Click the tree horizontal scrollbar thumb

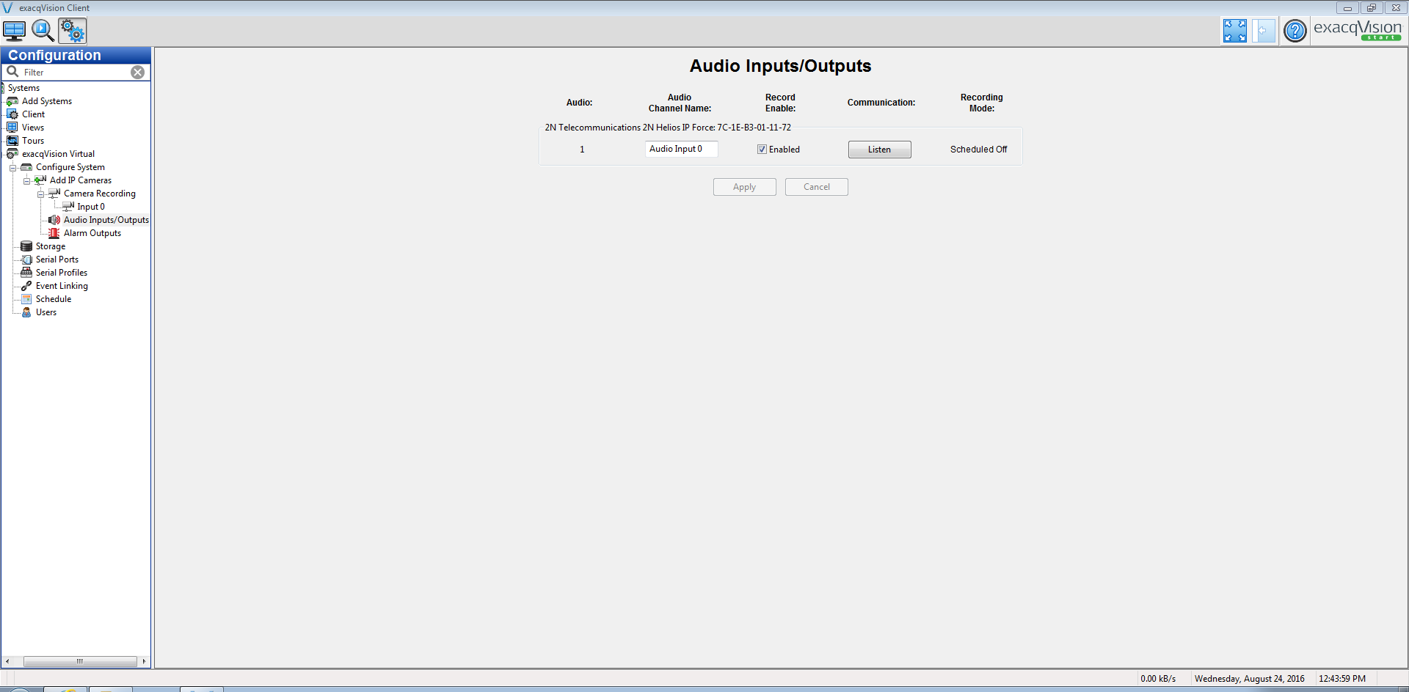[x=80, y=661]
